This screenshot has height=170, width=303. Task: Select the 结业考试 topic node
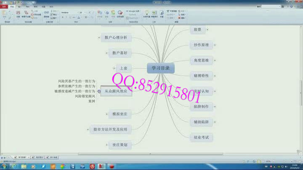point(201,137)
